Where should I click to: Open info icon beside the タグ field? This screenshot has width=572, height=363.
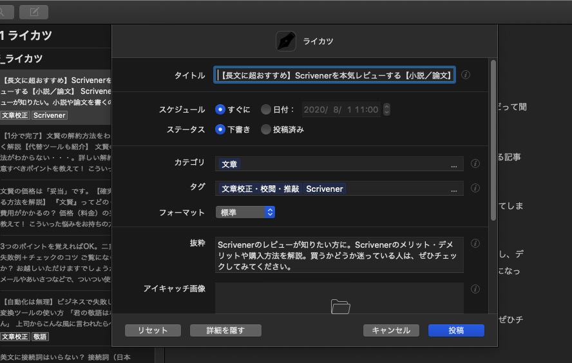coord(475,188)
